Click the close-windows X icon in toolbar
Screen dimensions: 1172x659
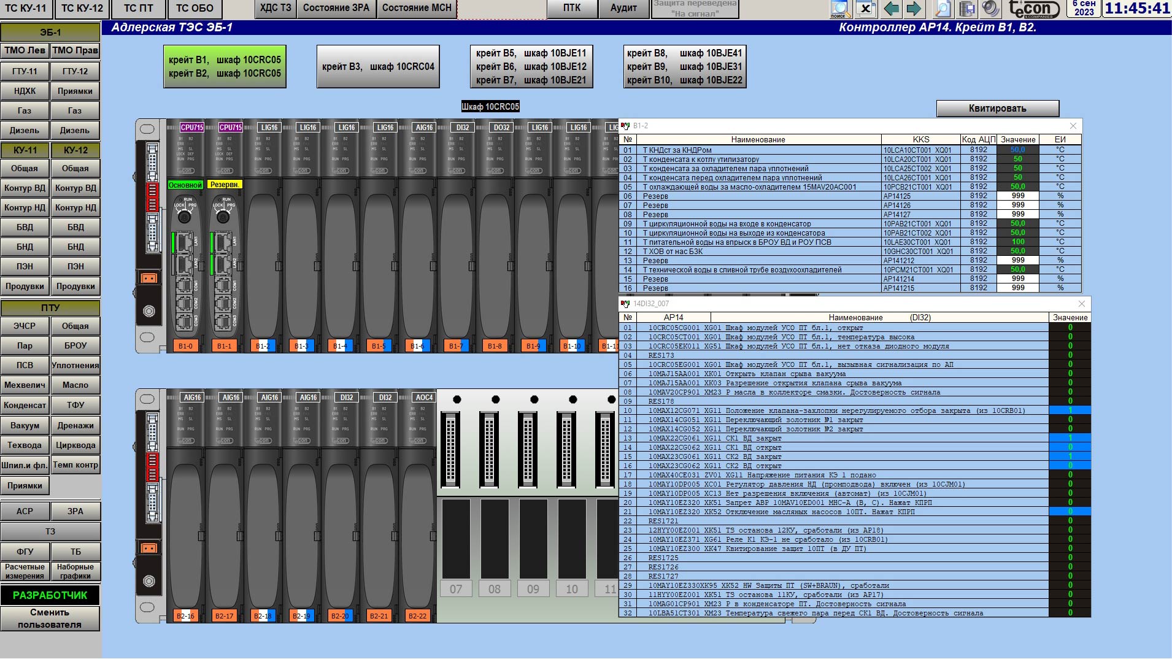[865, 9]
